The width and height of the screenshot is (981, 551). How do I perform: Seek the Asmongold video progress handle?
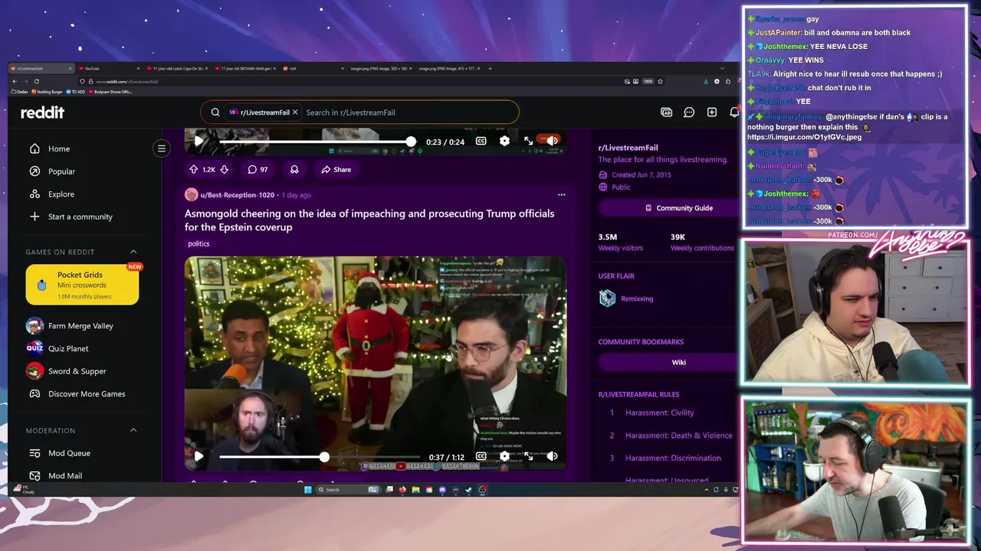[324, 457]
